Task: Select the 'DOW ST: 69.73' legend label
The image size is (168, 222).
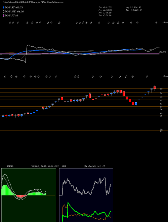Action: click(14, 7)
